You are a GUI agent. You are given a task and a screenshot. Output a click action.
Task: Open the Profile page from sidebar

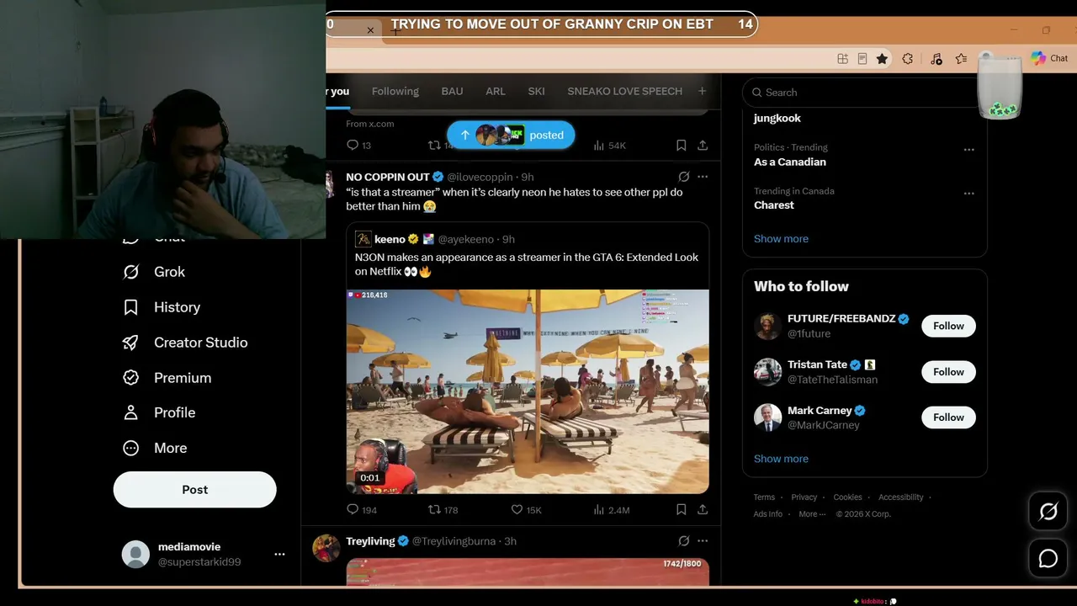click(x=159, y=412)
